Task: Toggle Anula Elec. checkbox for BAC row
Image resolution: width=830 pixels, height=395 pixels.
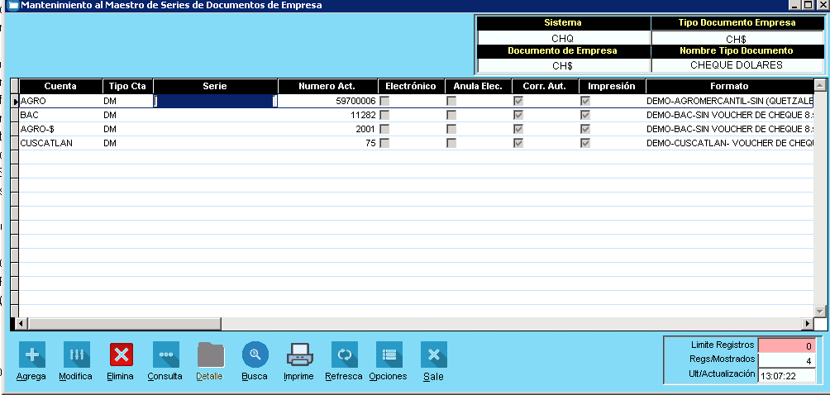Action: [451, 115]
